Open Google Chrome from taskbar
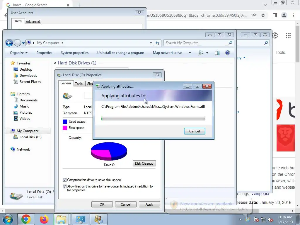Screen dimensions: 300x225 coord(26,219)
